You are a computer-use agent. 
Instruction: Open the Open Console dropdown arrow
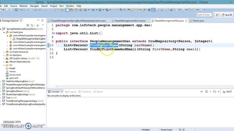tap(218, 92)
